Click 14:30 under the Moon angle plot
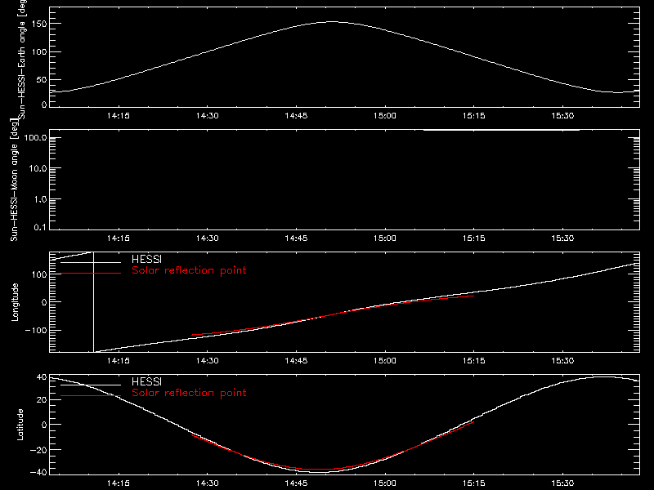 pyautogui.click(x=208, y=238)
